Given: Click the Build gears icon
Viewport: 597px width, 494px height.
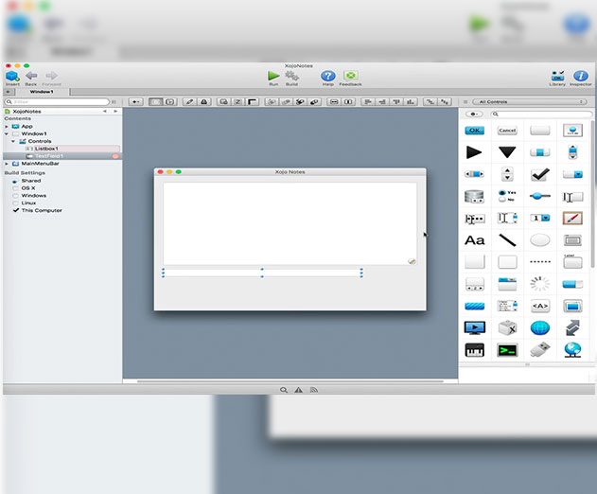Looking at the screenshot, I should (x=291, y=77).
